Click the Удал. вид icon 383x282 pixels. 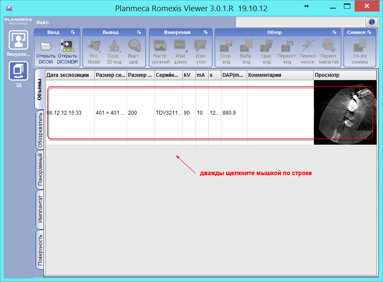click(267, 45)
